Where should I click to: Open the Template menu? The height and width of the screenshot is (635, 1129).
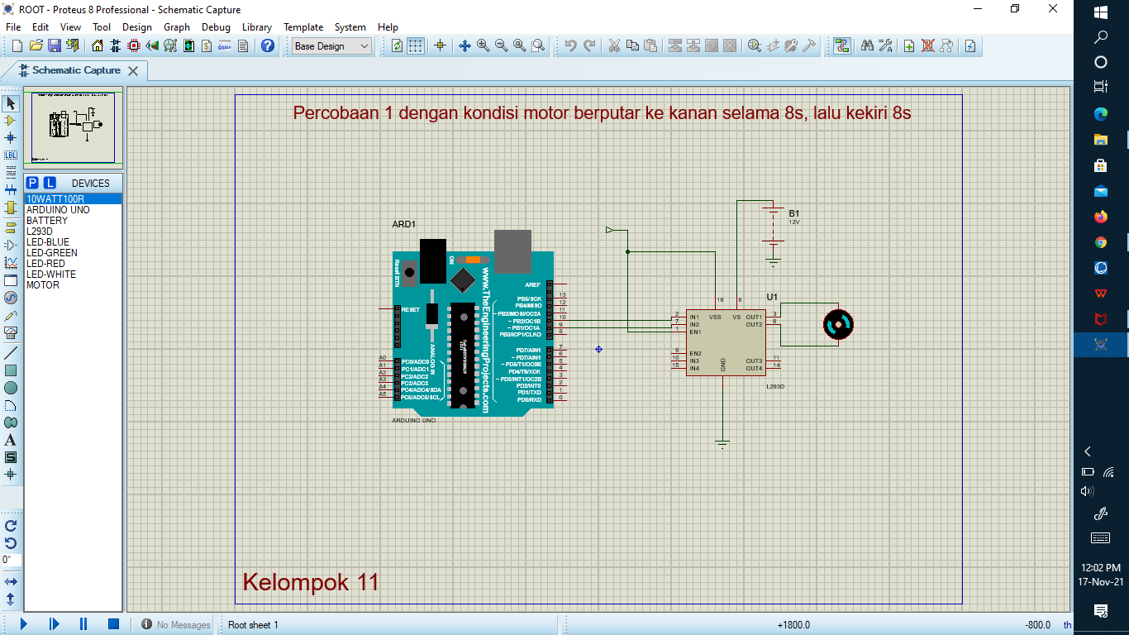(303, 27)
